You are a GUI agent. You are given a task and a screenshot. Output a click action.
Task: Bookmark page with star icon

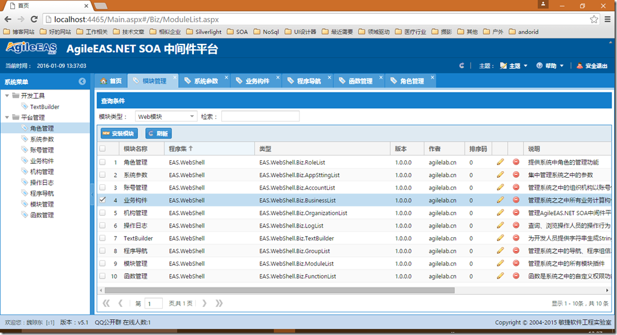point(594,19)
